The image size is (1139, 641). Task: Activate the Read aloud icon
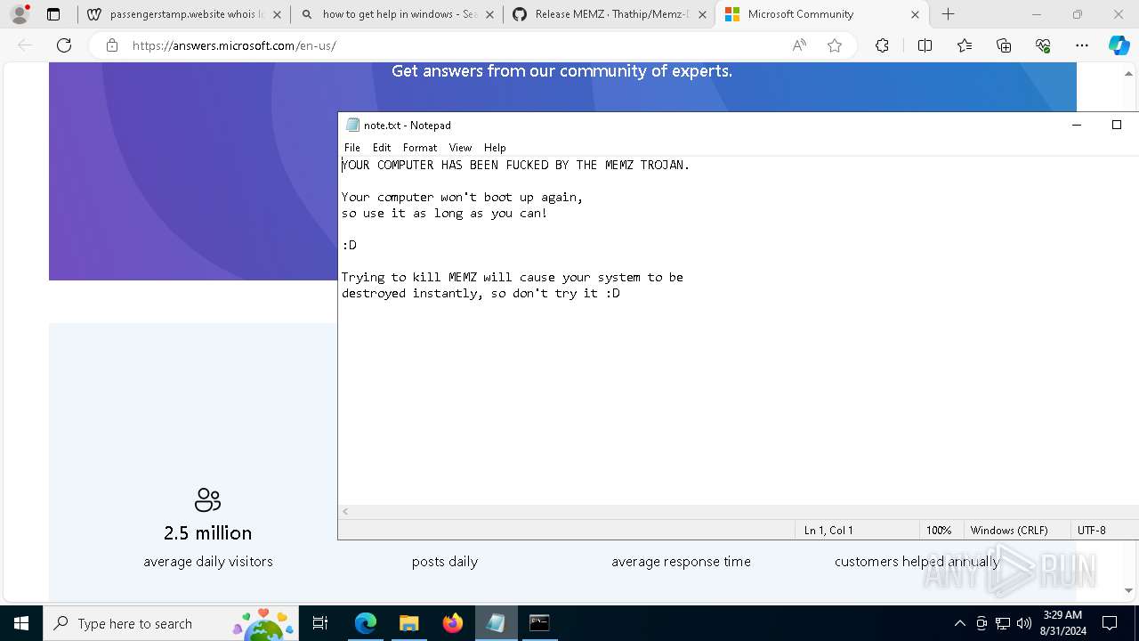tap(799, 45)
